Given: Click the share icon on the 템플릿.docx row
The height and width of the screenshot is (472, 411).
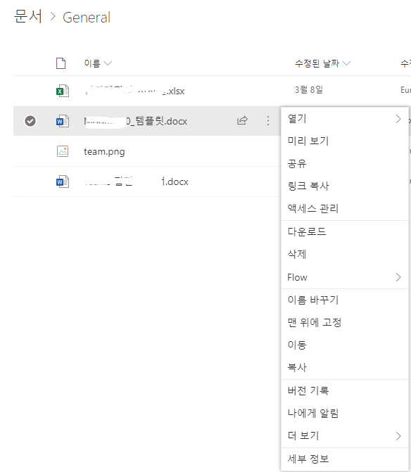Looking at the screenshot, I should click(x=242, y=120).
